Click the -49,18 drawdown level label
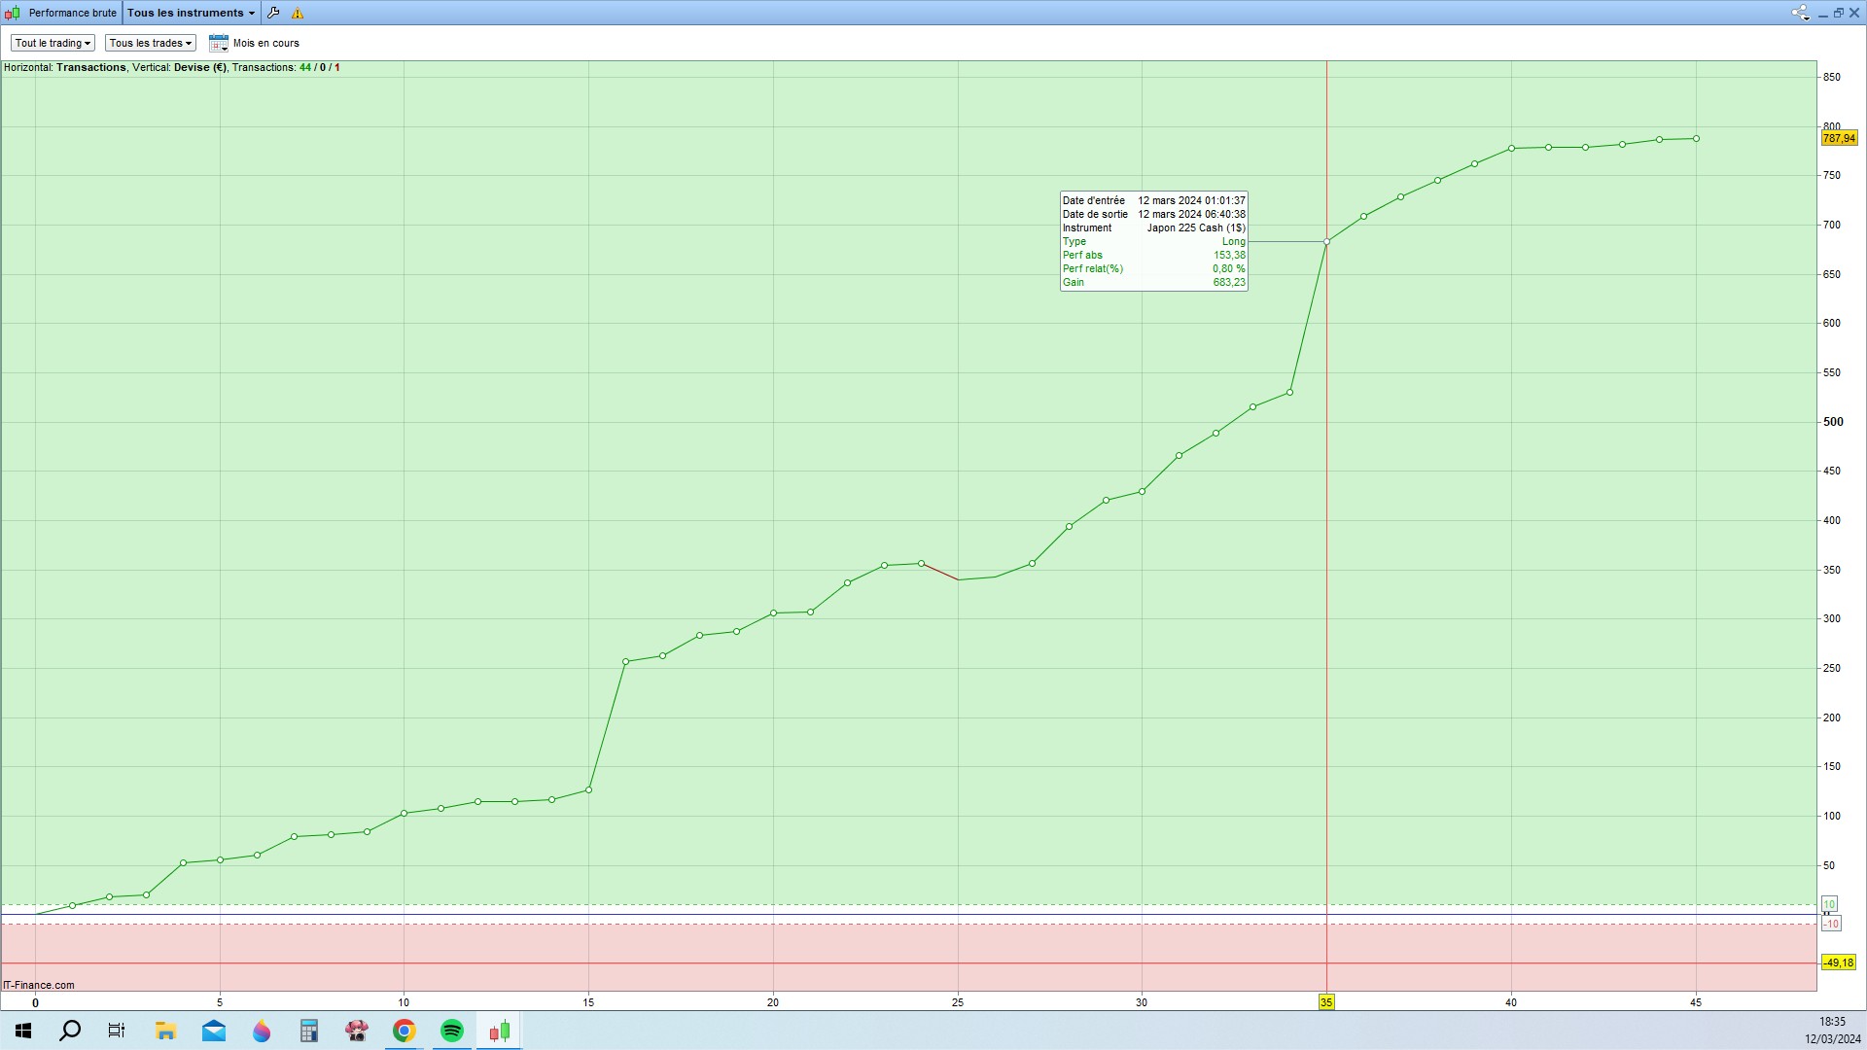1867x1050 pixels. point(1838,962)
